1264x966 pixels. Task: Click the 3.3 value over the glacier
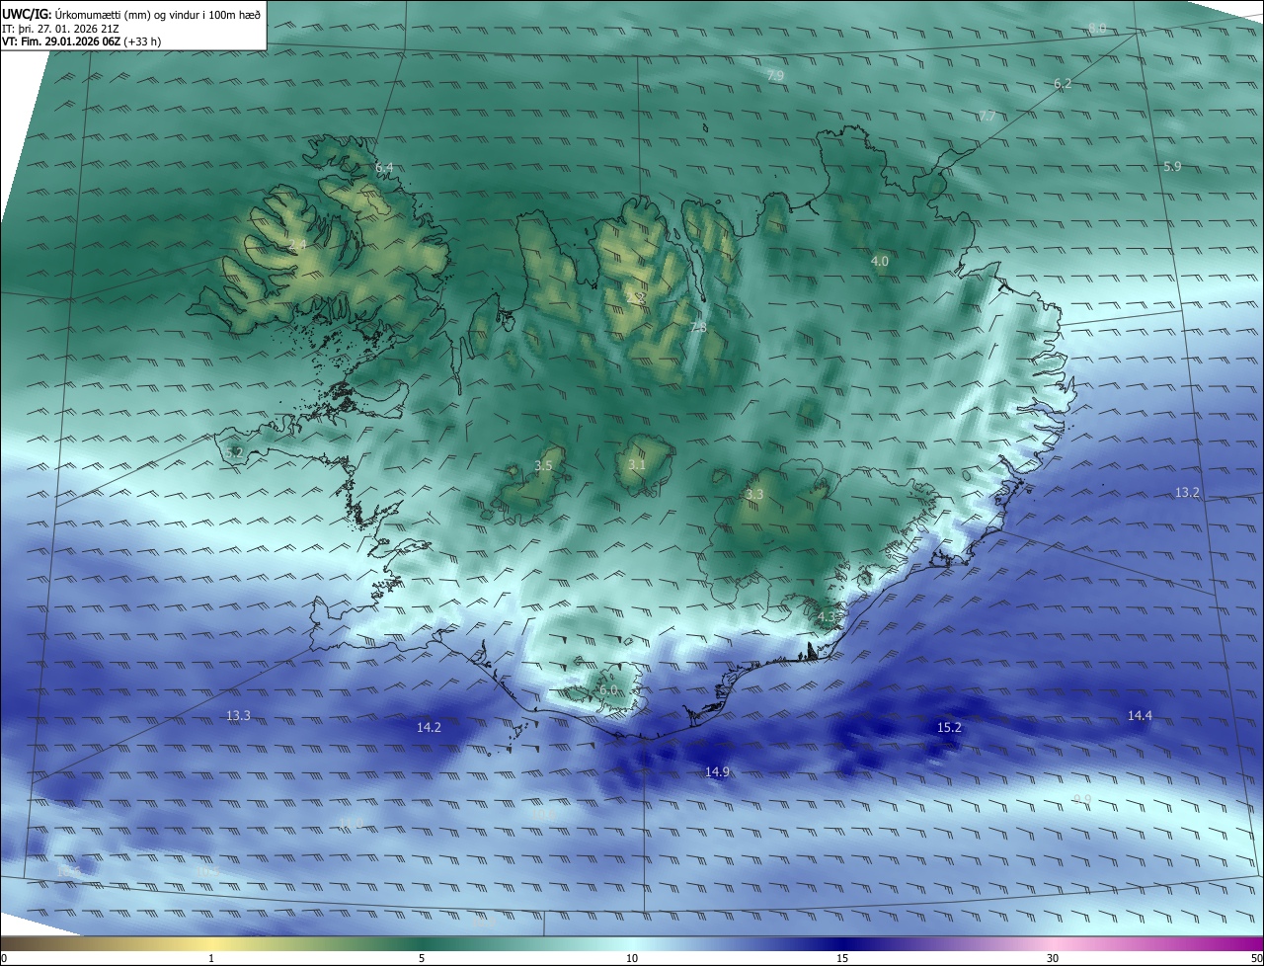[754, 494]
